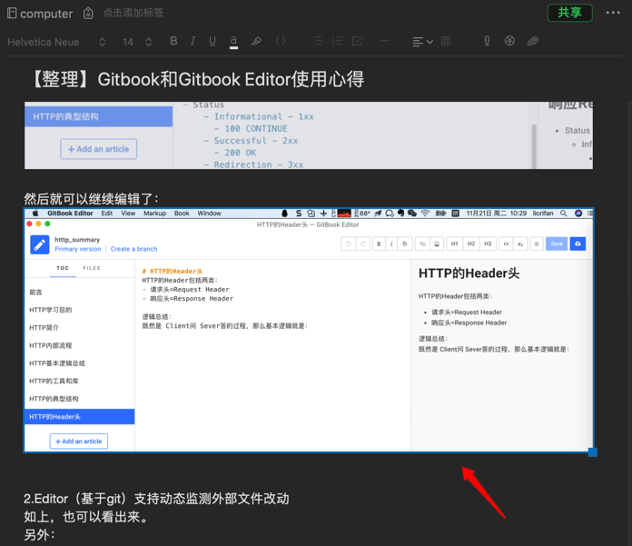Click the undo arrow in GitBook screenshot
632x546 pixels.
click(349, 243)
